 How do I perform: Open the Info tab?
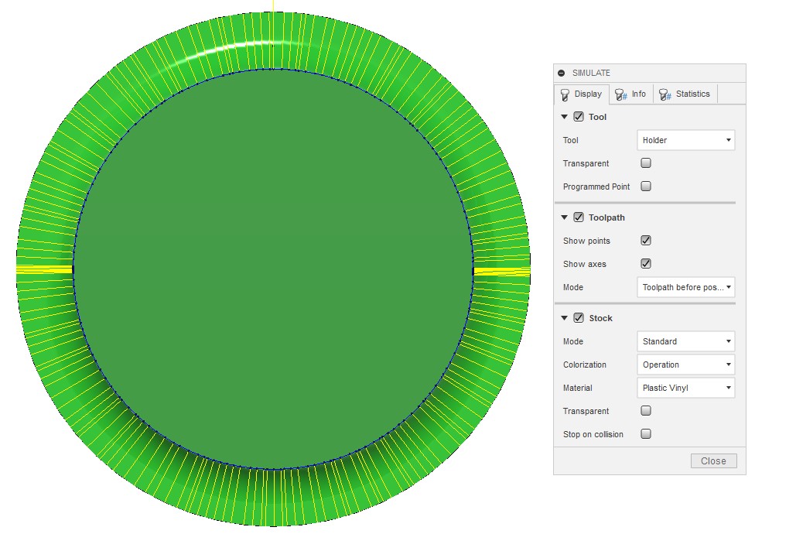(x=631, y=94)
